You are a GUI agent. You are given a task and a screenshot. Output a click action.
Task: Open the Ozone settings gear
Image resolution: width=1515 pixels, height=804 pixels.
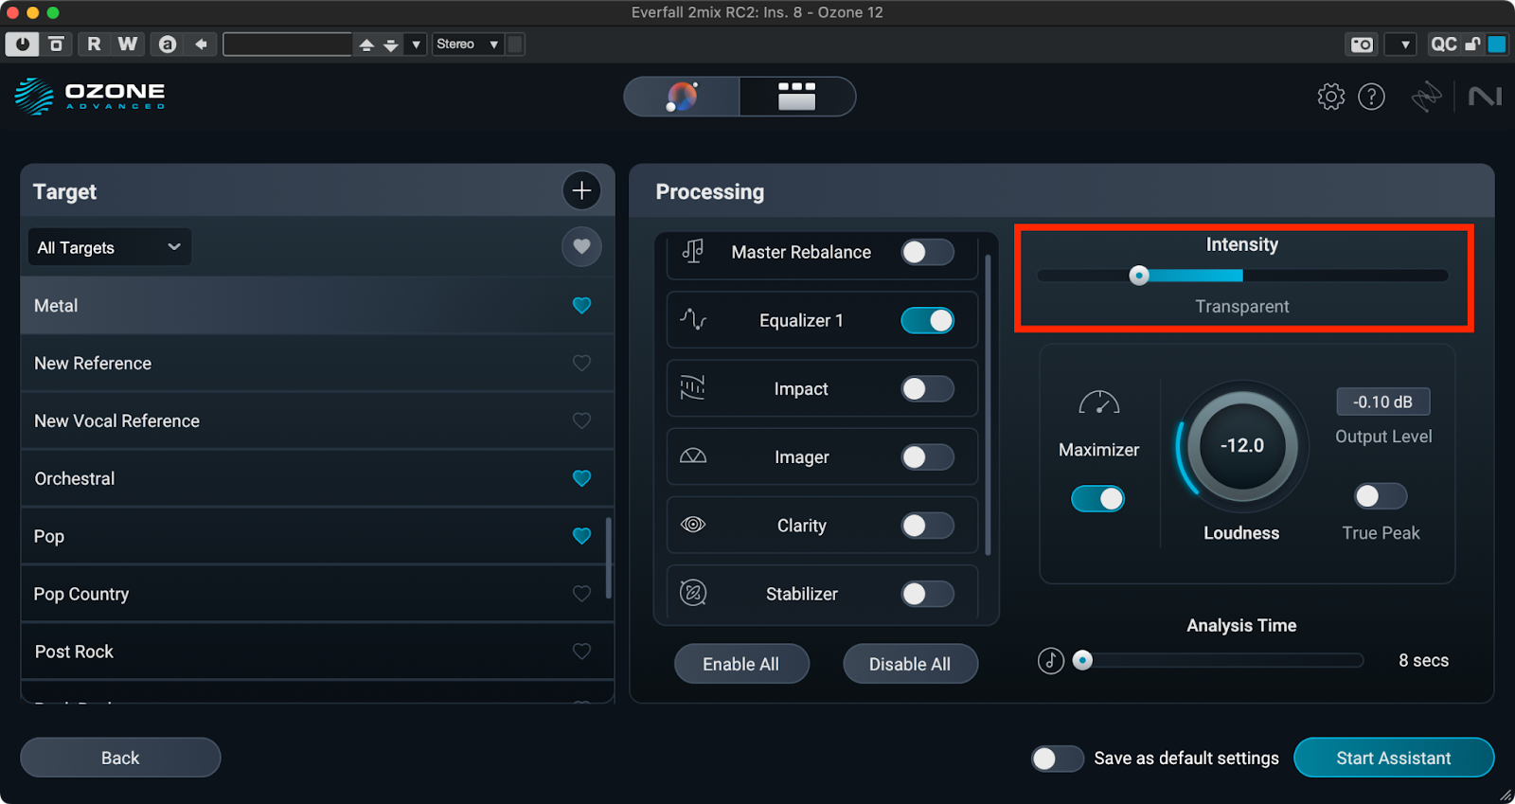[x=1330, y=97]
